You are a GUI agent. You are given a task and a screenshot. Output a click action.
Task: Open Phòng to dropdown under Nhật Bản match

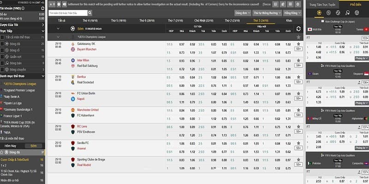pyautogui.click(x=362, y=58)
